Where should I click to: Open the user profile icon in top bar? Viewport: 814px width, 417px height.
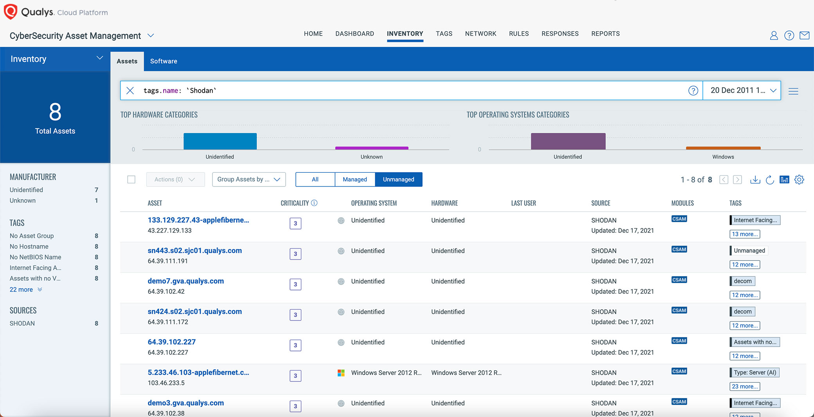(774, 35)
